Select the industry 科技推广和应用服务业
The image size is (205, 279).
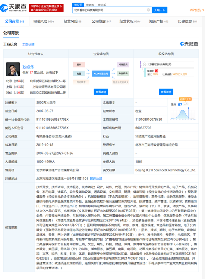(x=151, y=136)
